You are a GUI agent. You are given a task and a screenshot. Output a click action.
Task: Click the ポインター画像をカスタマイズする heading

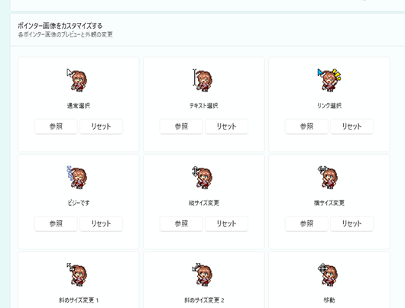tap(60, 26)
